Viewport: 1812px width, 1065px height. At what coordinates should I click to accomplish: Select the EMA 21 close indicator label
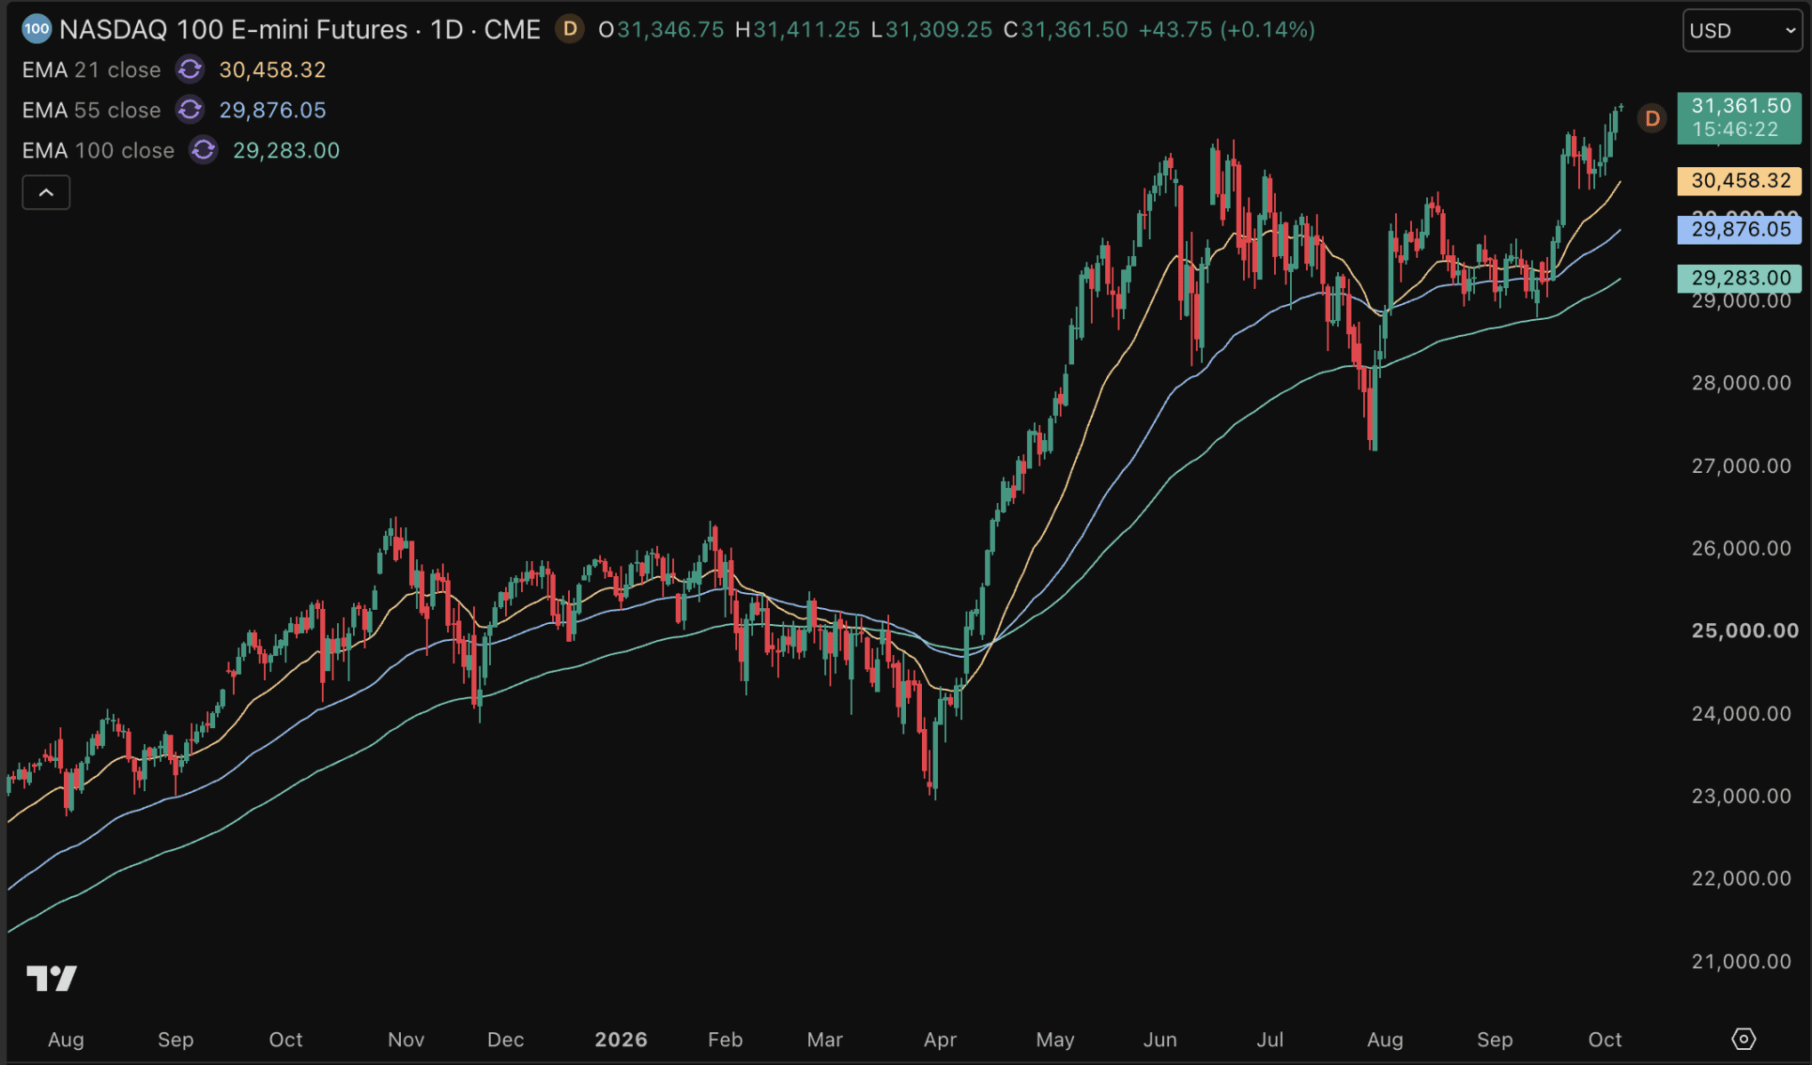[x=91, y=69]
